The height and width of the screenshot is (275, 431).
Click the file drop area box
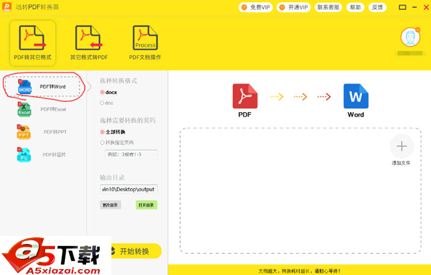(300, 191)
